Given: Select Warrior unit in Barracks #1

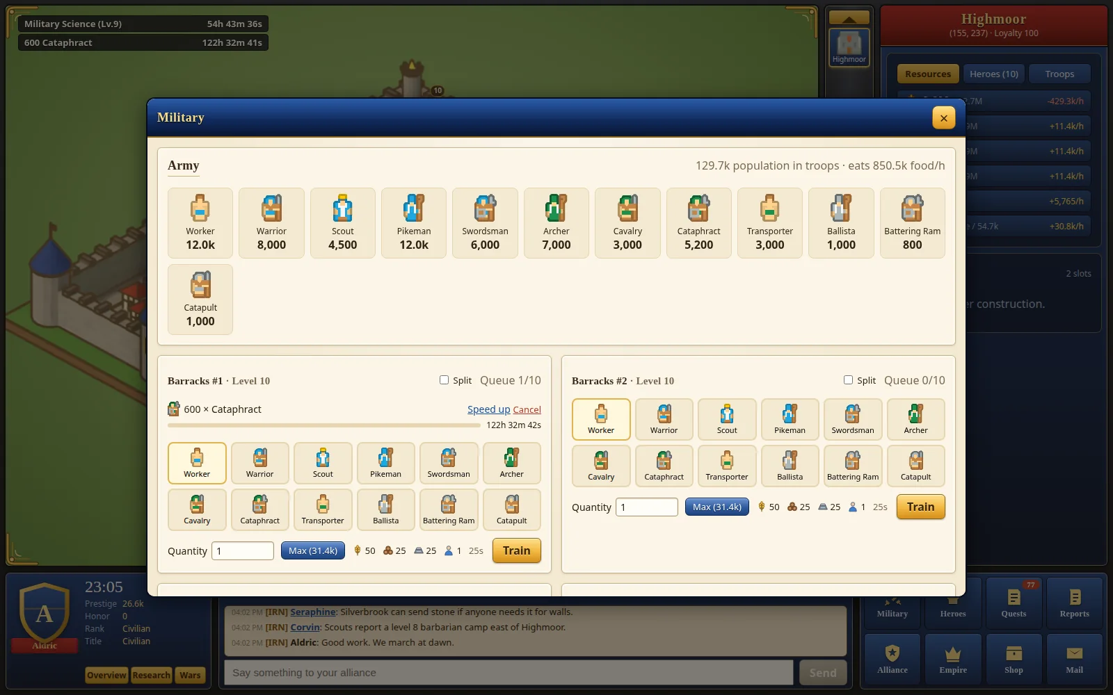Looking at the screenshot, I should (259, 463).
